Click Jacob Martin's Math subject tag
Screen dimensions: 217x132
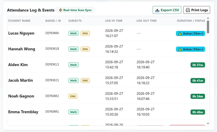(74, 80)
